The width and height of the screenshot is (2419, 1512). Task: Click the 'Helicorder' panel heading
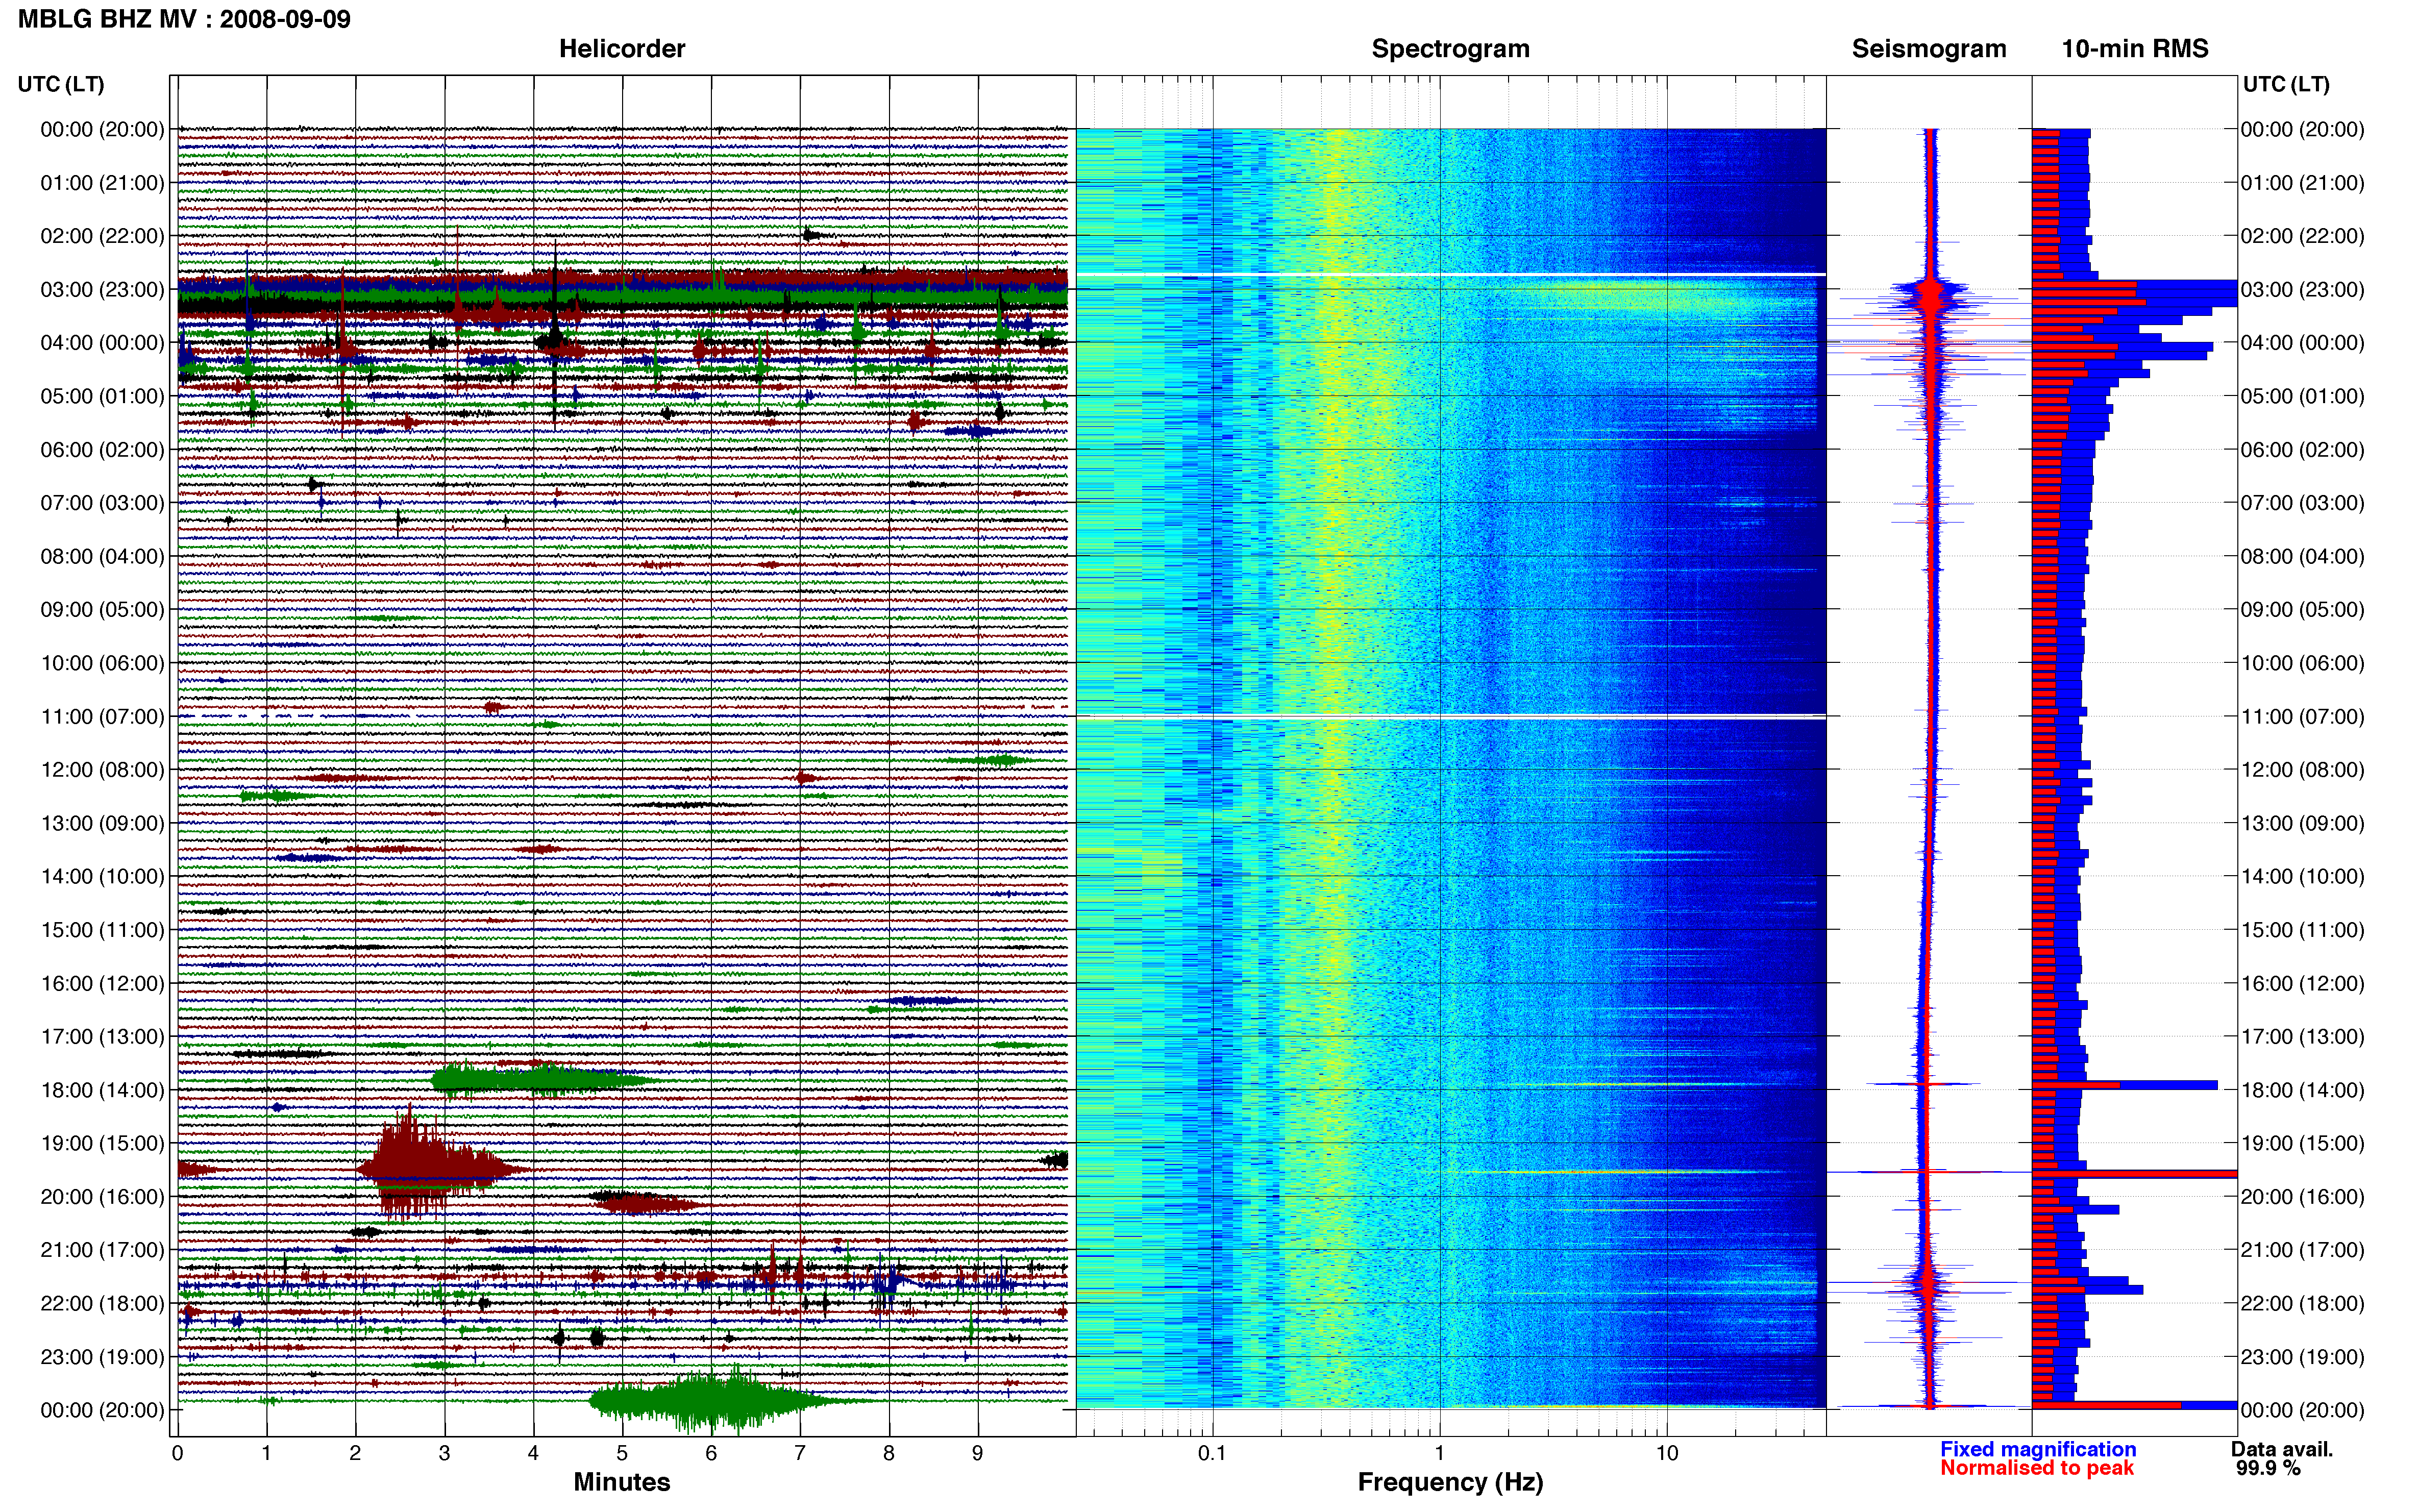[x=622, y=49]
